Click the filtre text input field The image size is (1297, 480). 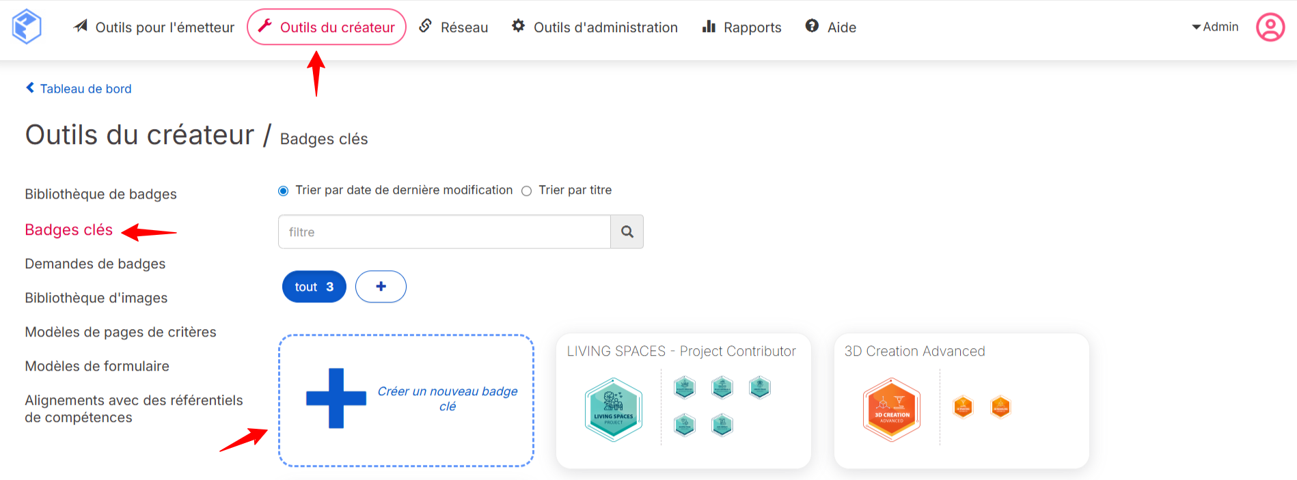444,232
